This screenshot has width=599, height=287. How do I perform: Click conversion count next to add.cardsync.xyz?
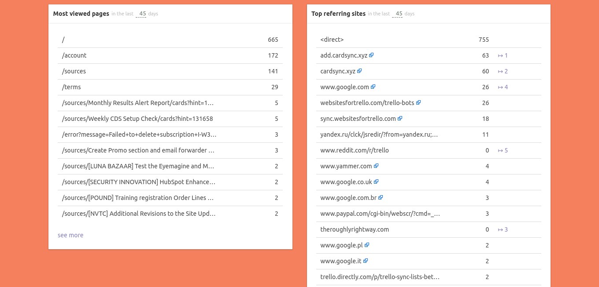[503, 55]
